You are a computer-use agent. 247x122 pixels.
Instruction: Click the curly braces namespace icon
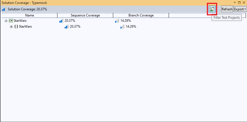[x=16, y=27]
